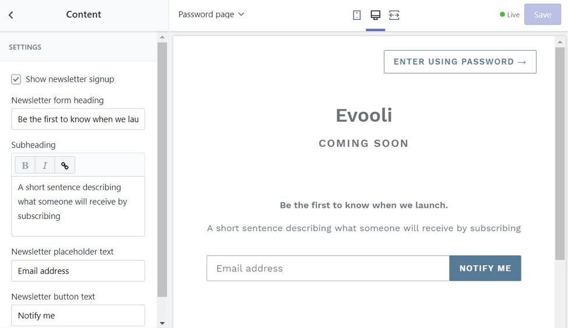Click Enter Using Password link
Image resolution: width=568 pixels, height=328 pixels.
(460, 62)
